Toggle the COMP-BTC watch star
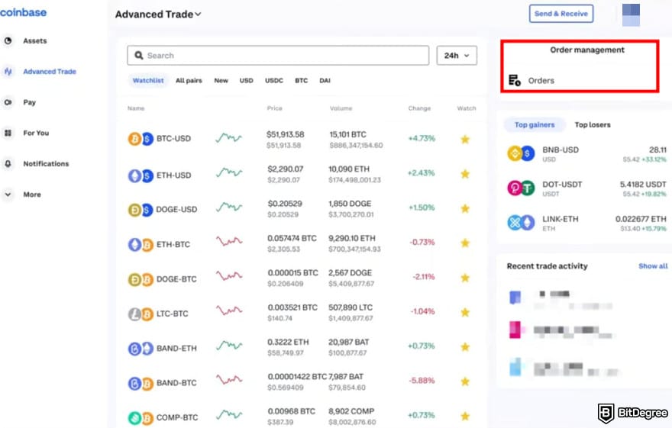The image size is (672, 428). [x=465, y=416]
